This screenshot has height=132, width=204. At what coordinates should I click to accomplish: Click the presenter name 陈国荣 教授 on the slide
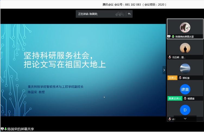point(36,92)
